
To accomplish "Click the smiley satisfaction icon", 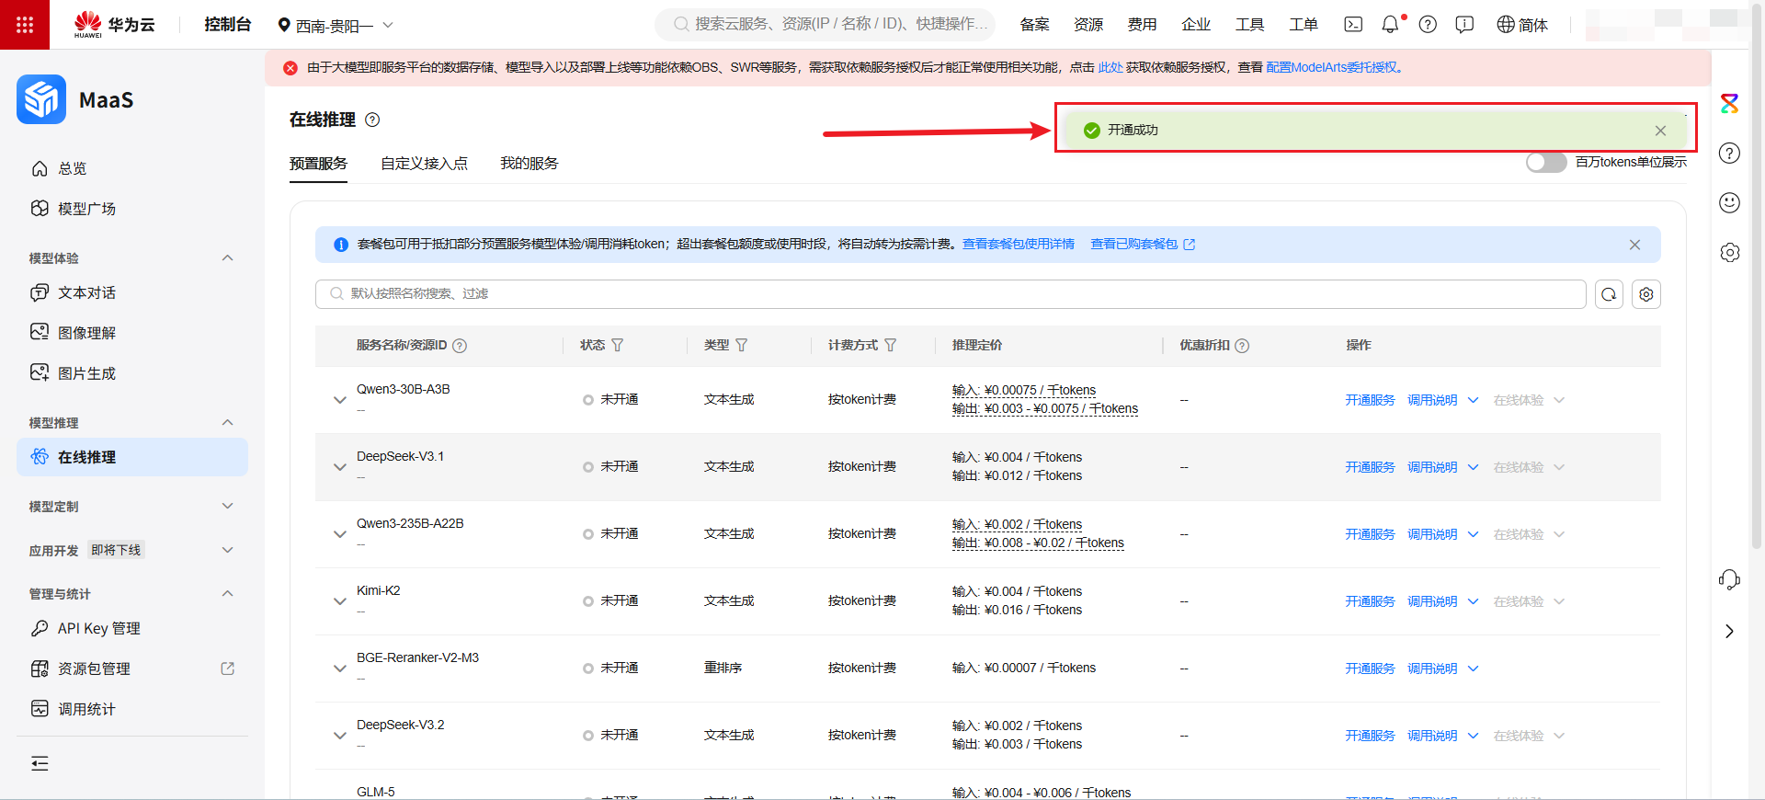I will pos(1729,202).
